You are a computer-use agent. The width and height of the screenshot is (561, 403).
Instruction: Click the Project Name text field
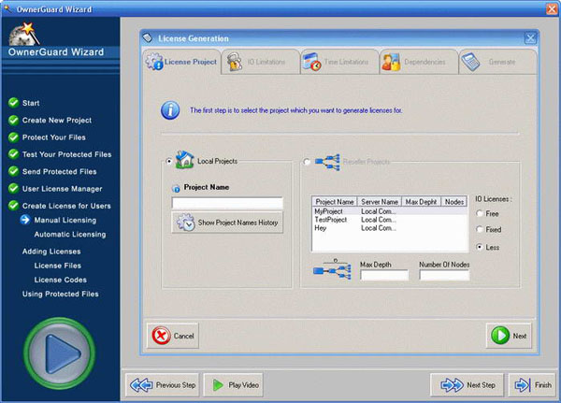[x=227, y=202]
